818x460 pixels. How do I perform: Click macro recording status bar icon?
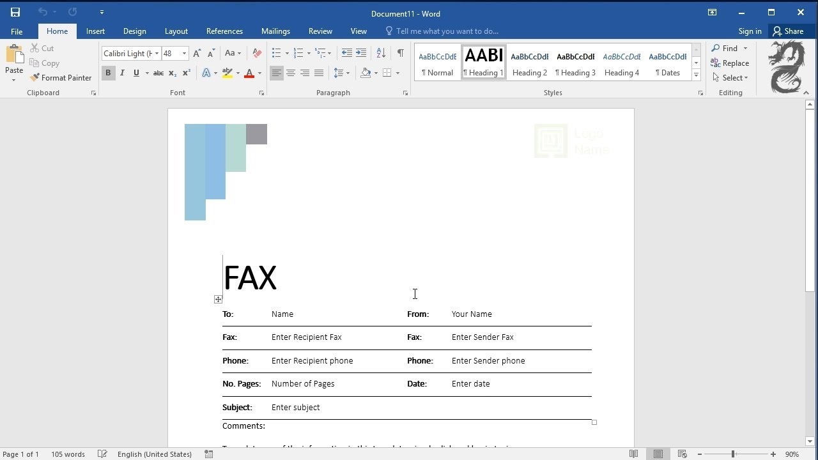point(208,454)
